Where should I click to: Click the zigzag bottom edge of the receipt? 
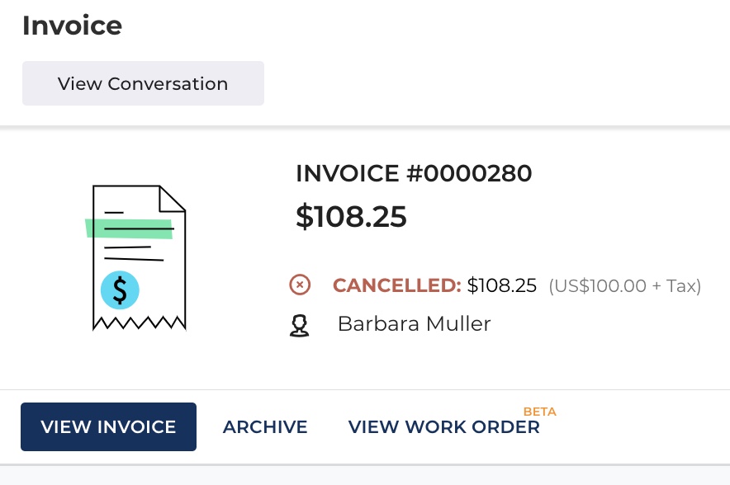[139, 323]
